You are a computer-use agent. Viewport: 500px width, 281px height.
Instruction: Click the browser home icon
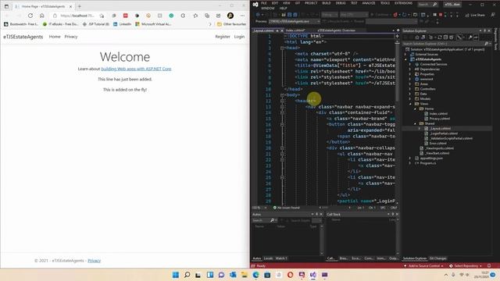point(41,16)
